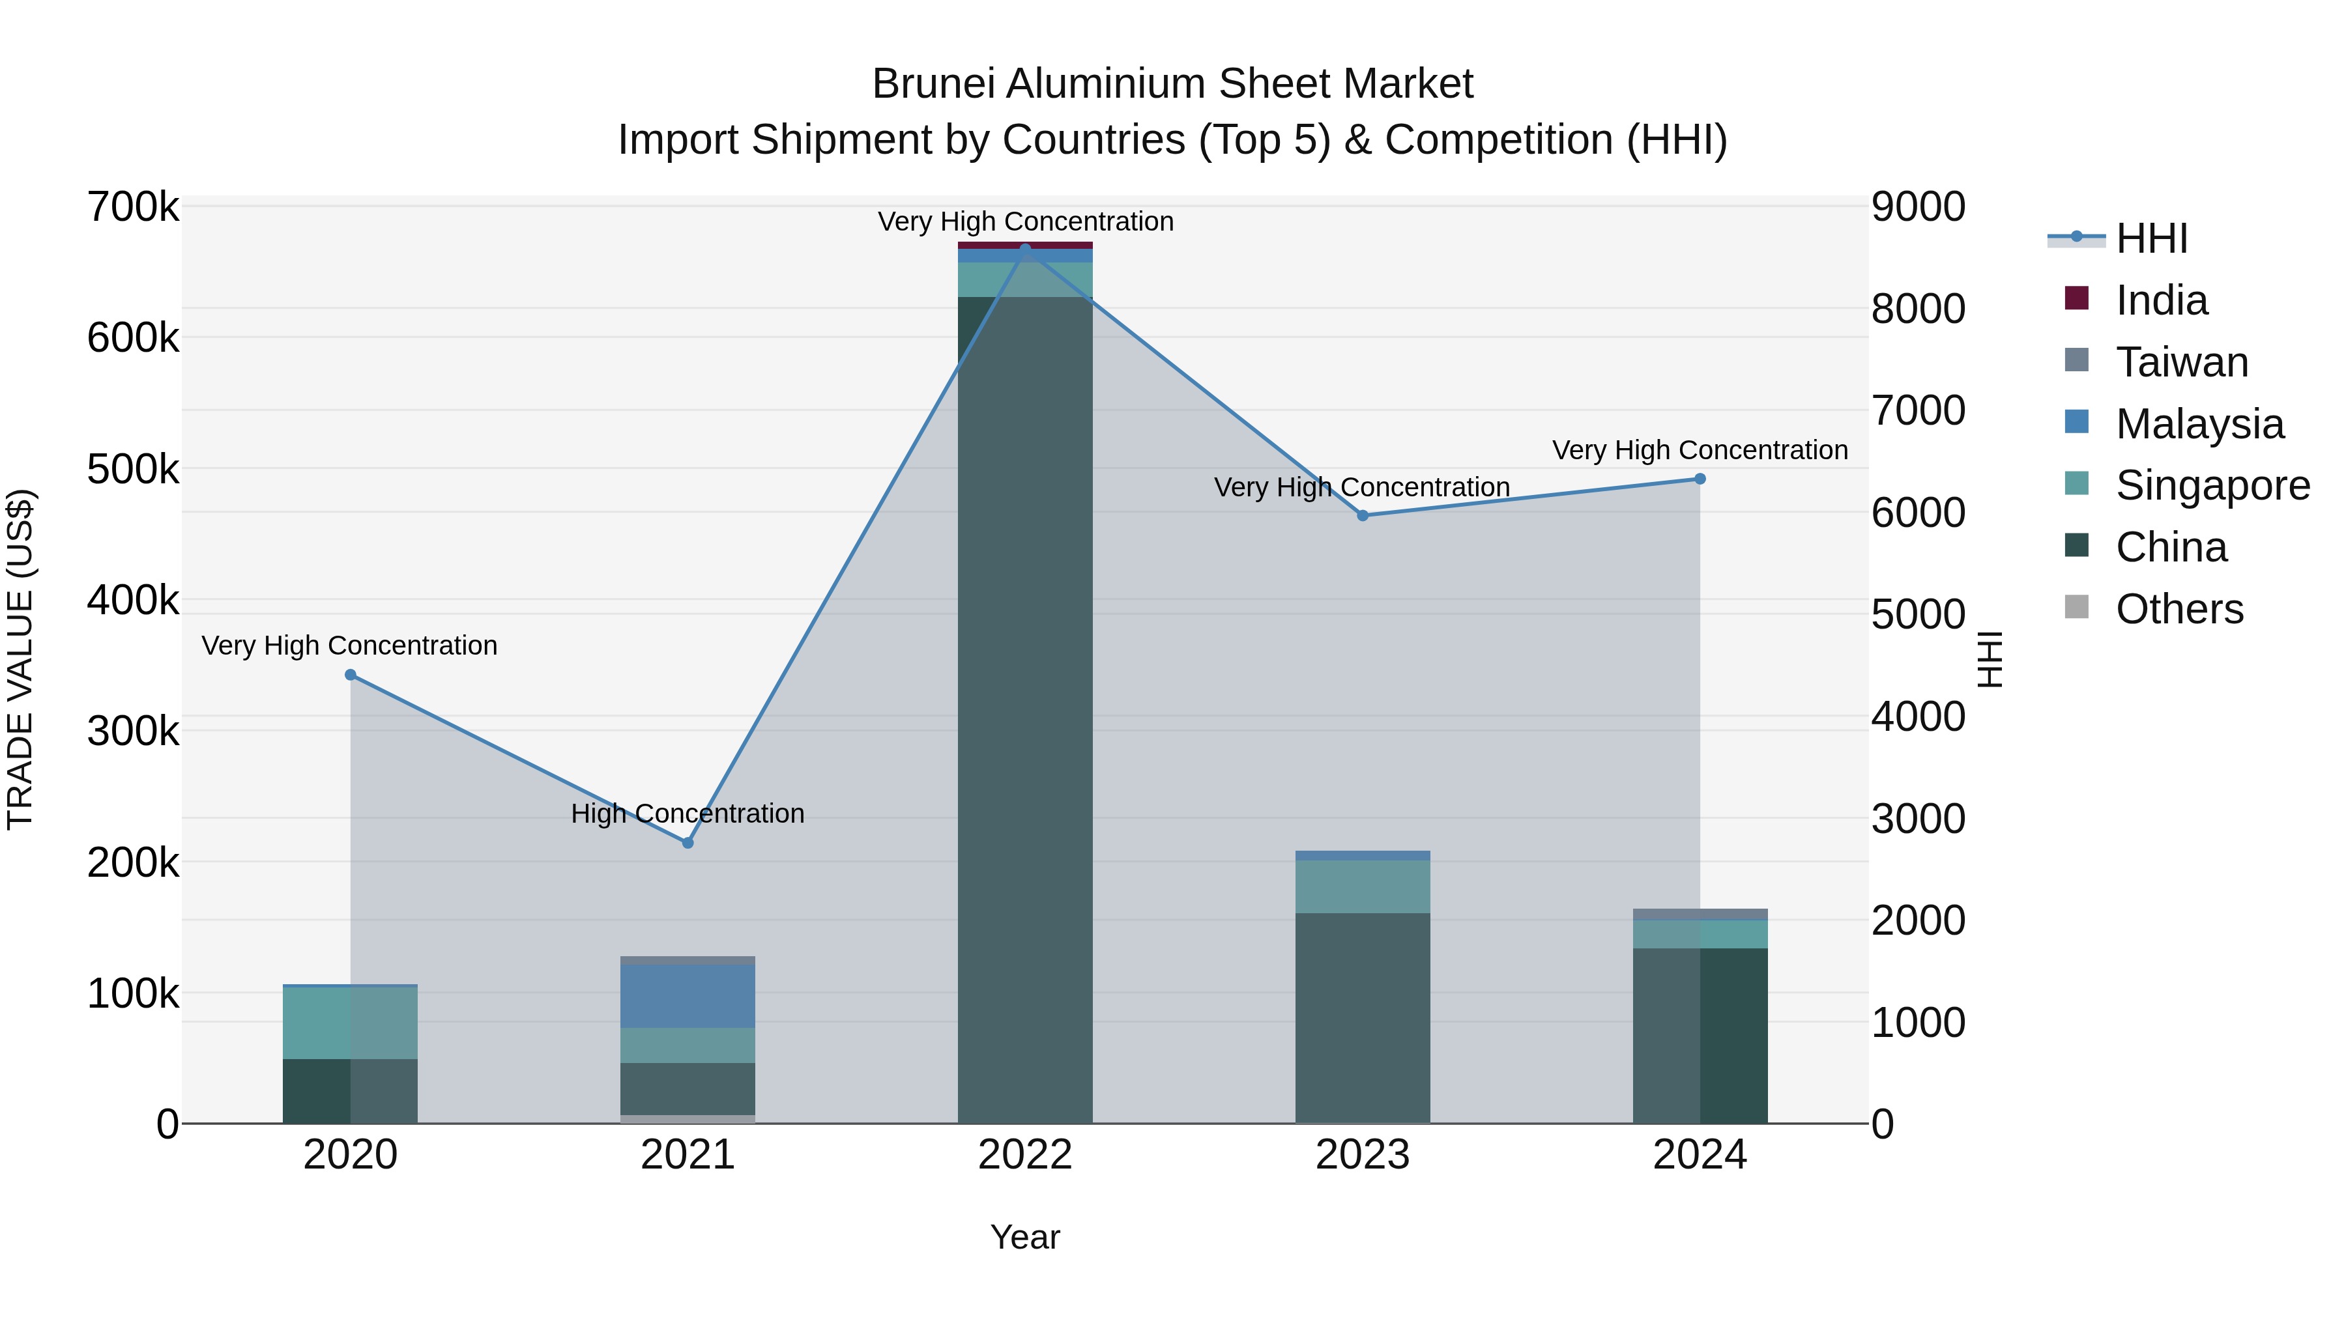Click the 2023 HHI data point
Viewport: 2346px width, 1319px height.
tap(1363, 515)
